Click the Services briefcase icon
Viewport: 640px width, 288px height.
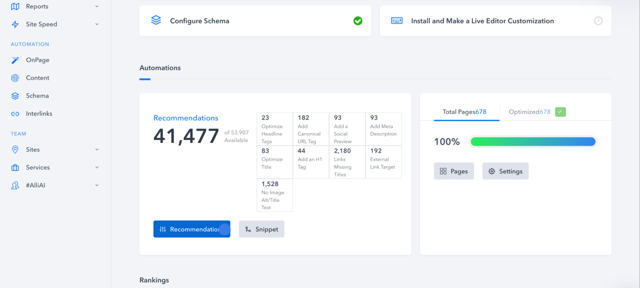(x=15, y=167)
